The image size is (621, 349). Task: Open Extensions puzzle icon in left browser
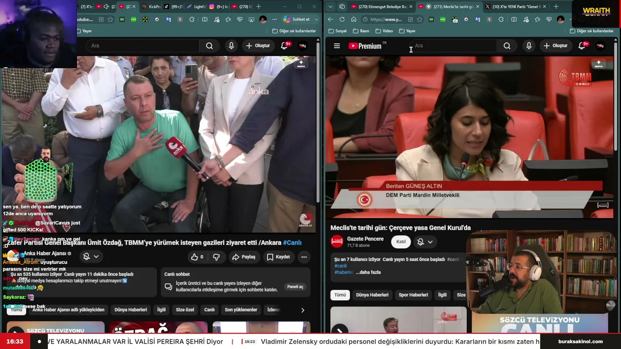192,19
